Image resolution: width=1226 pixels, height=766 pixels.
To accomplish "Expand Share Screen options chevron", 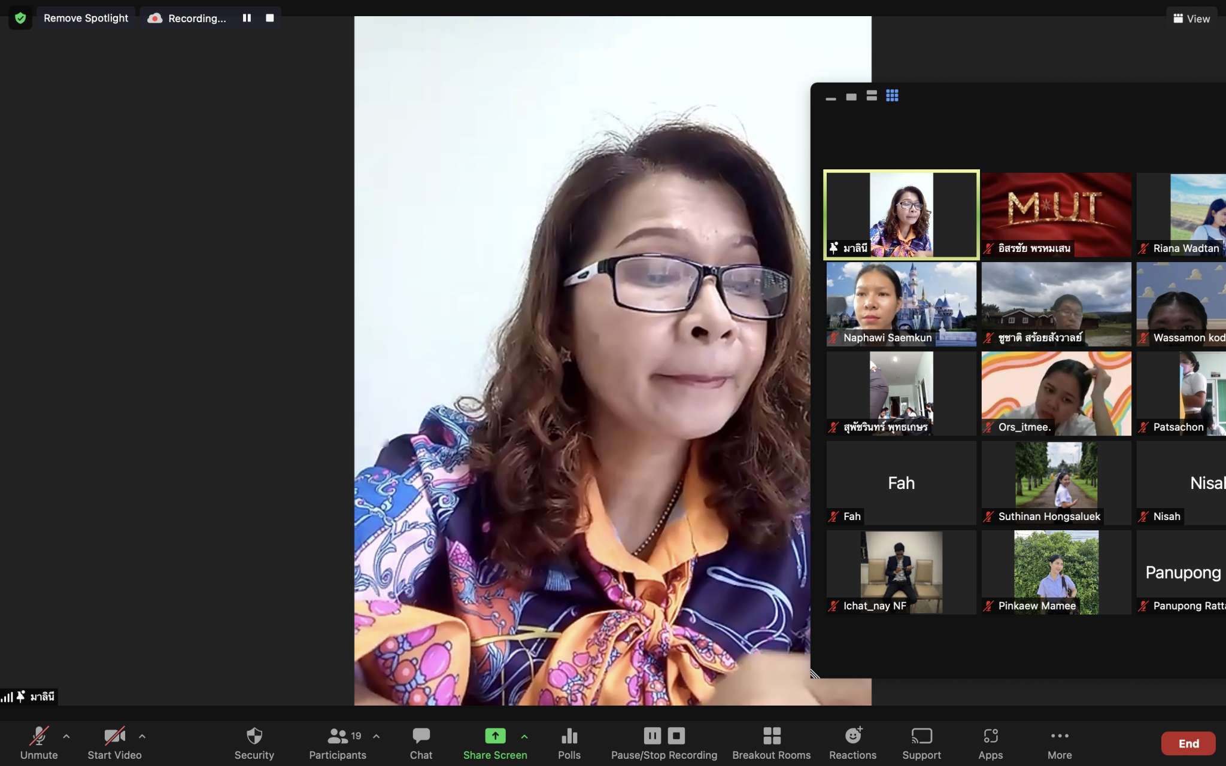I will click(x=524, y=736).
